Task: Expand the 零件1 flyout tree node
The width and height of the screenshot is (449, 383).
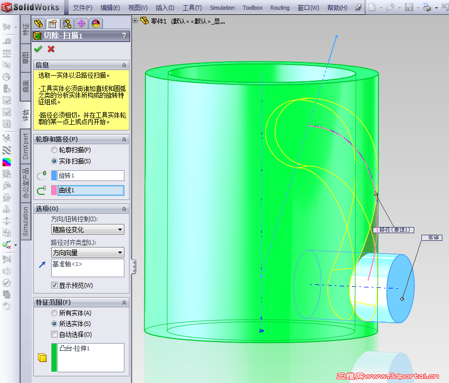Action: (x=135, y=20)
